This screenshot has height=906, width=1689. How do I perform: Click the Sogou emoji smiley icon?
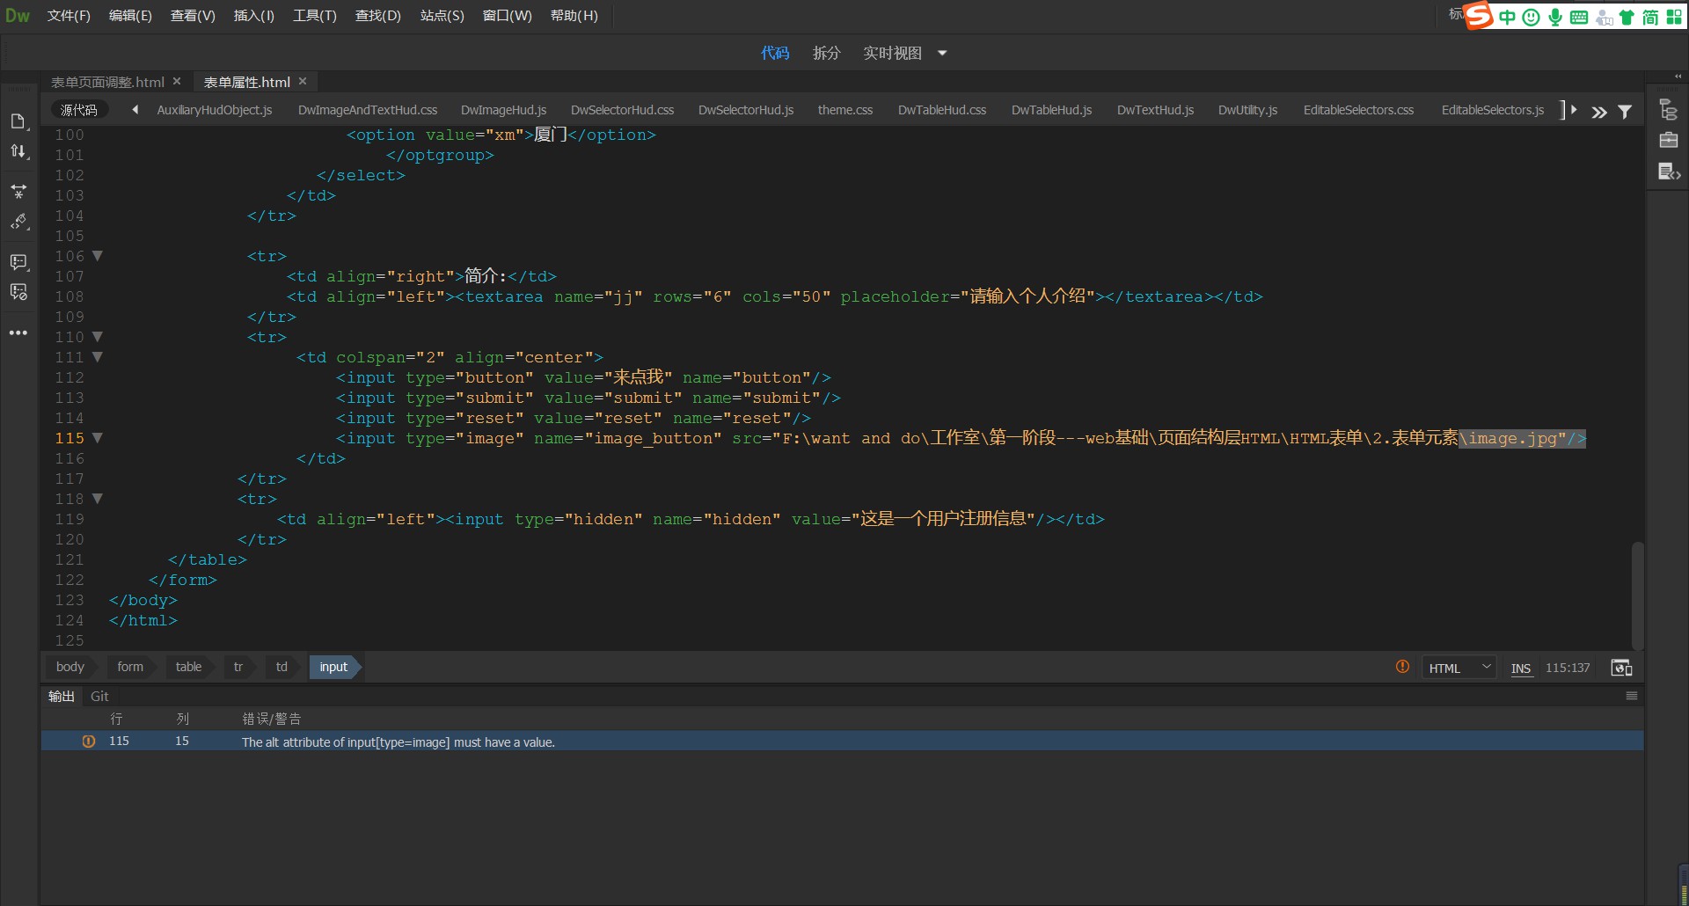tap(1532, 17)
